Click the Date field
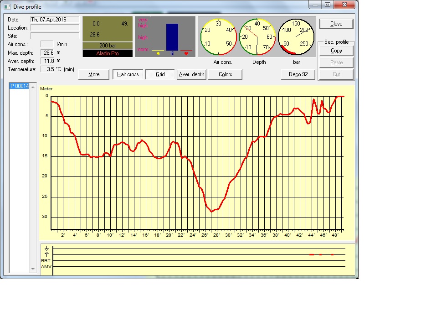 tap(55, 20)
